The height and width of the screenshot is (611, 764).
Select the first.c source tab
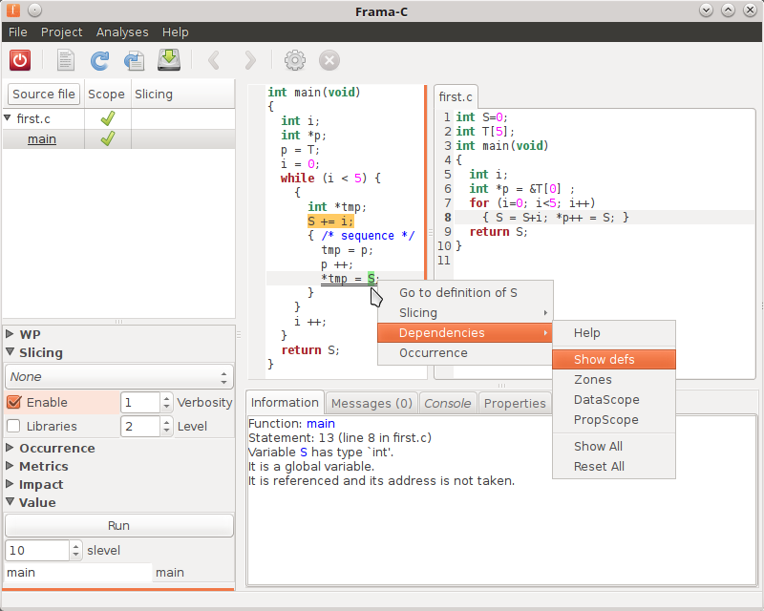[x=456, y=97]
